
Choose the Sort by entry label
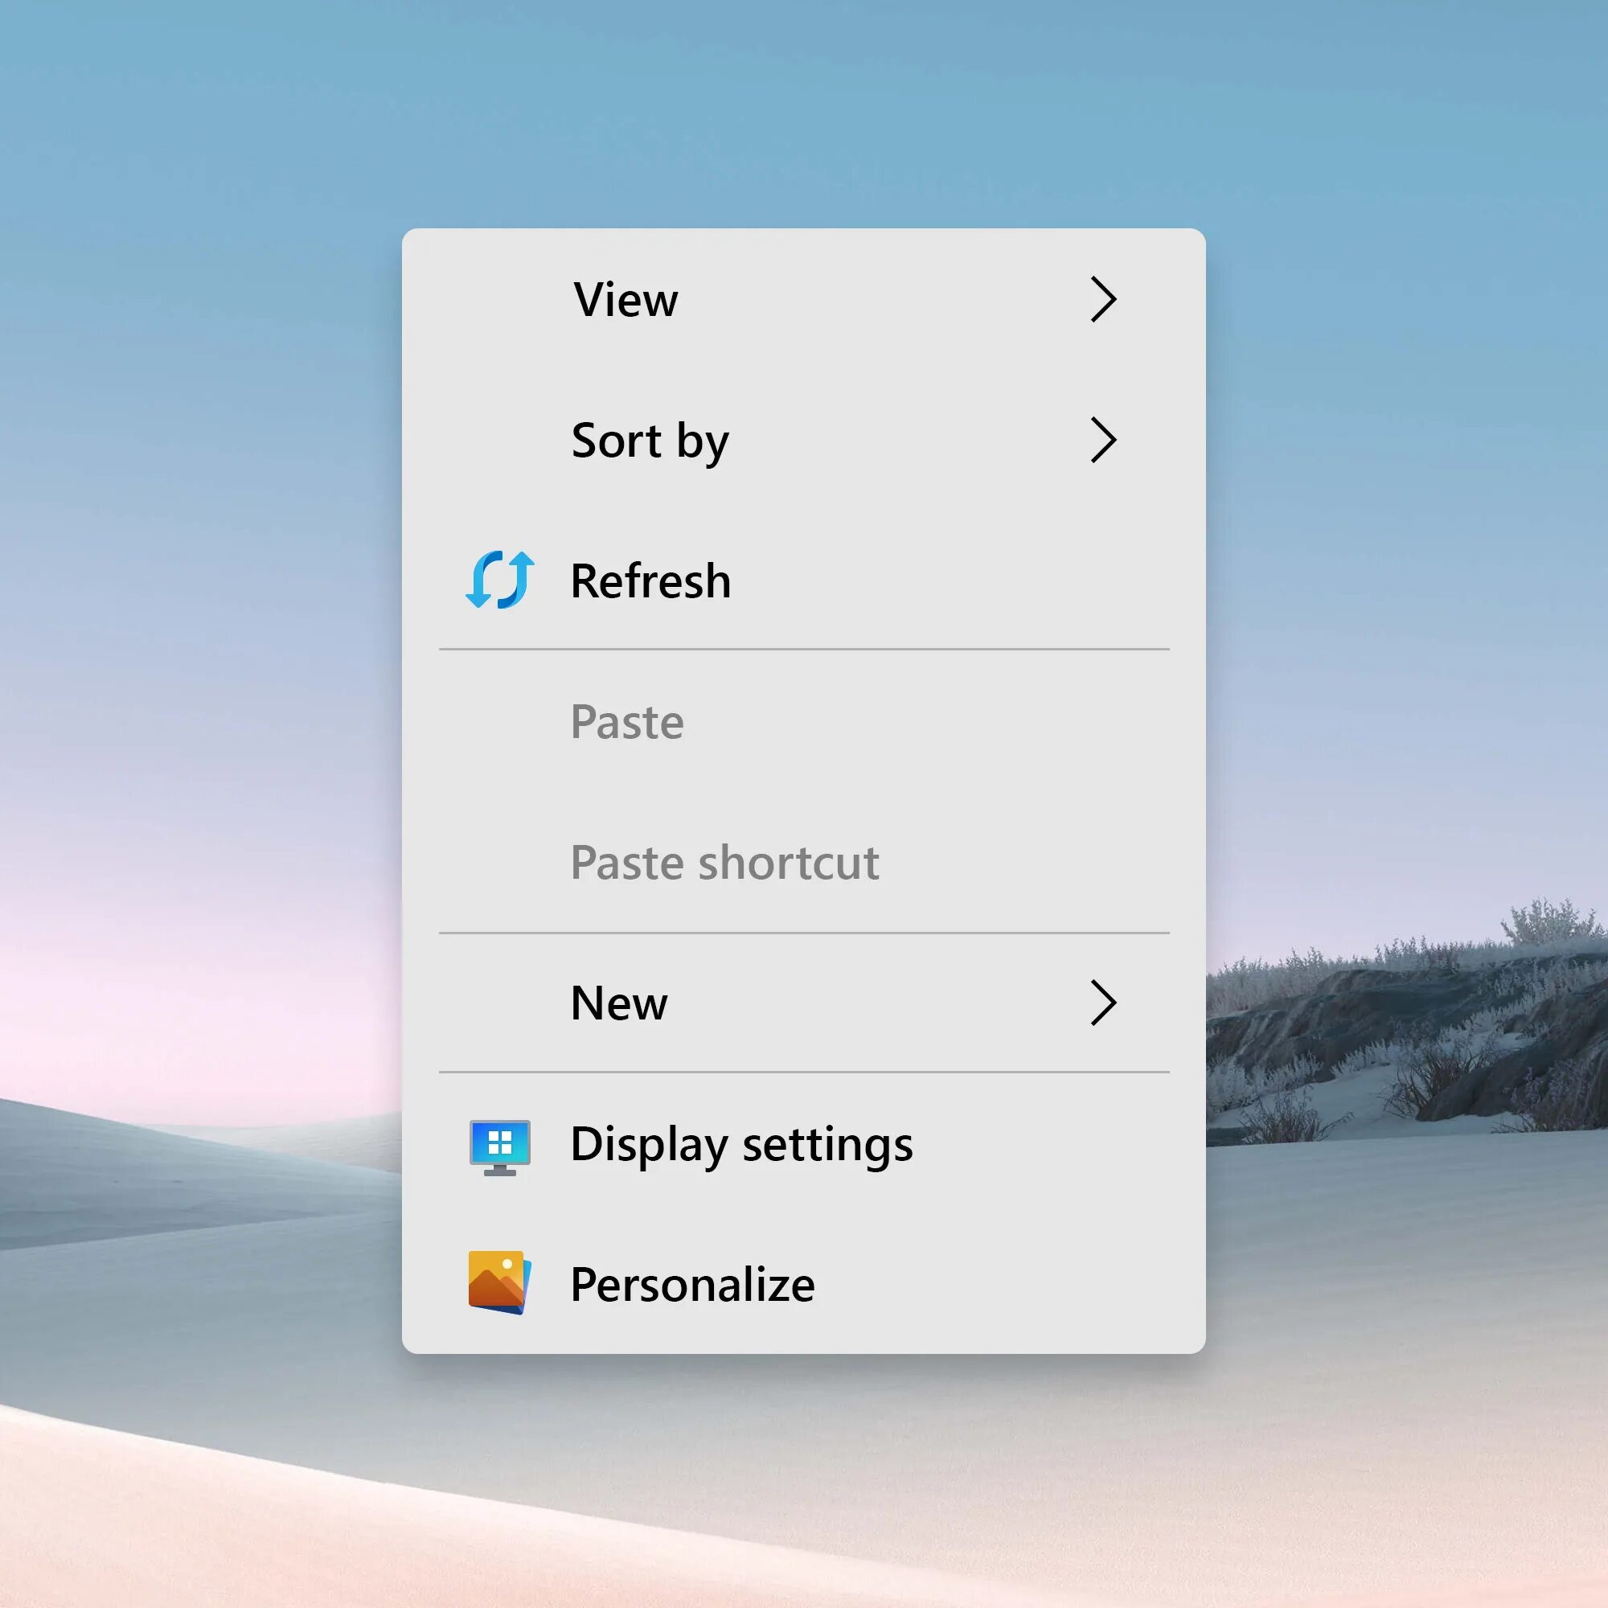coord(649,441)
